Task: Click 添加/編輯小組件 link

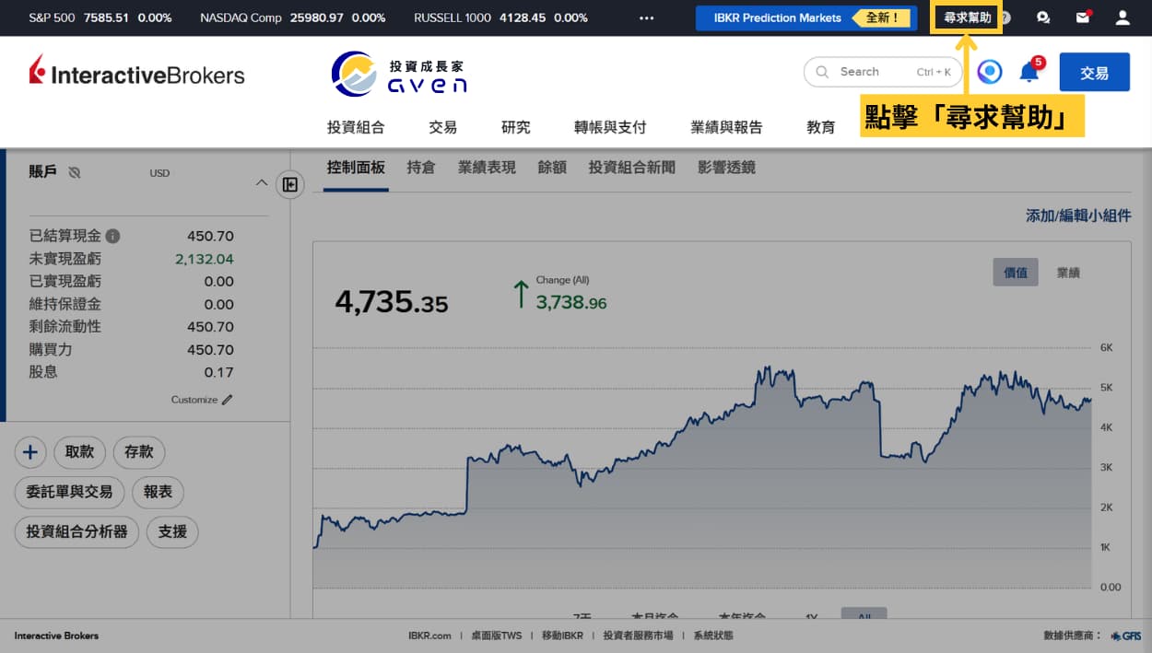Action: point(1078,216)
